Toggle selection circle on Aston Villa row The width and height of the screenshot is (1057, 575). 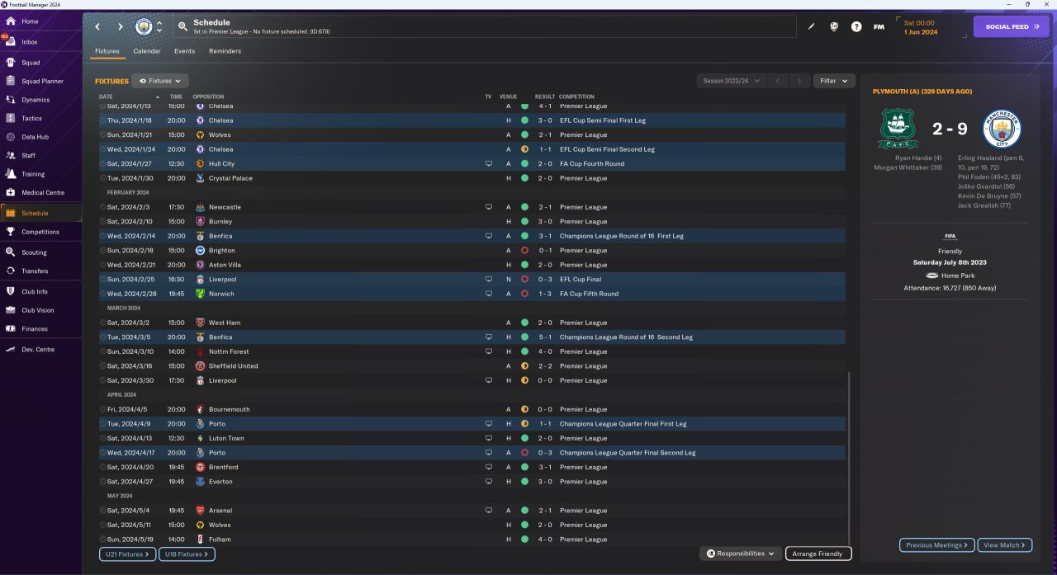coord(103,265)
